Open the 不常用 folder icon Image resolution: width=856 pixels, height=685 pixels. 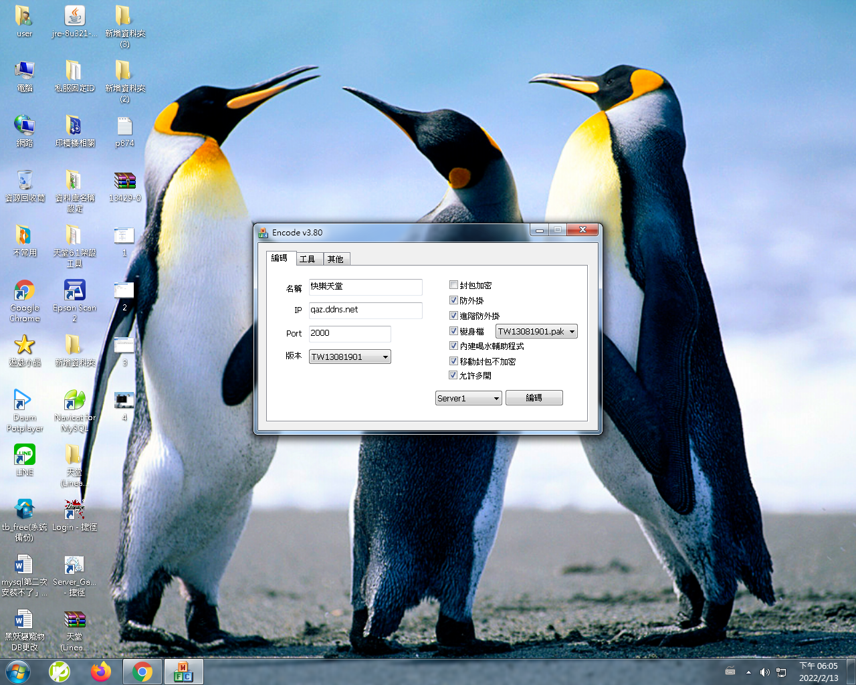click(x=24, y=240)
